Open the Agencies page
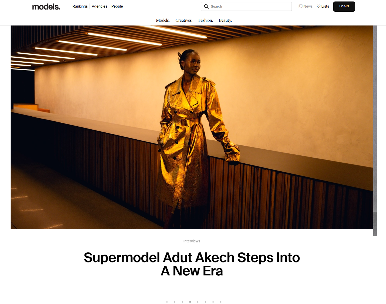Screen dimensions: 386x304 (100, 6)
